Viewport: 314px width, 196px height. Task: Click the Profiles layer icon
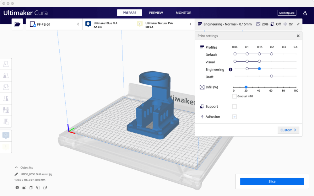[202, 47]
